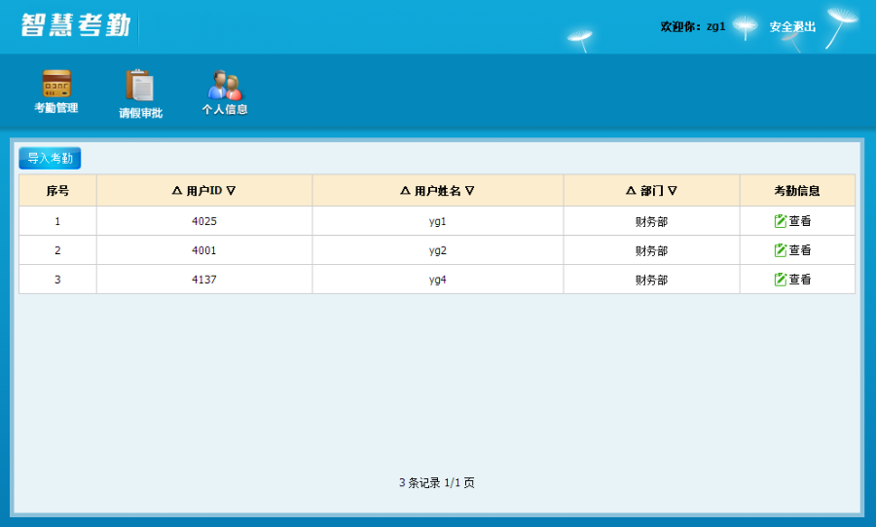876x527 pixels.
Task: Click serial number 3 cell
Action: (x=57, y=280)
